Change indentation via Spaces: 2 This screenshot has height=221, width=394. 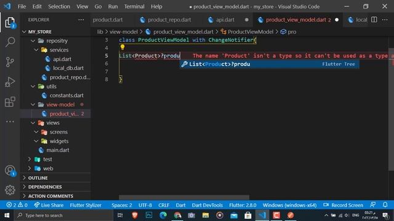122,205
